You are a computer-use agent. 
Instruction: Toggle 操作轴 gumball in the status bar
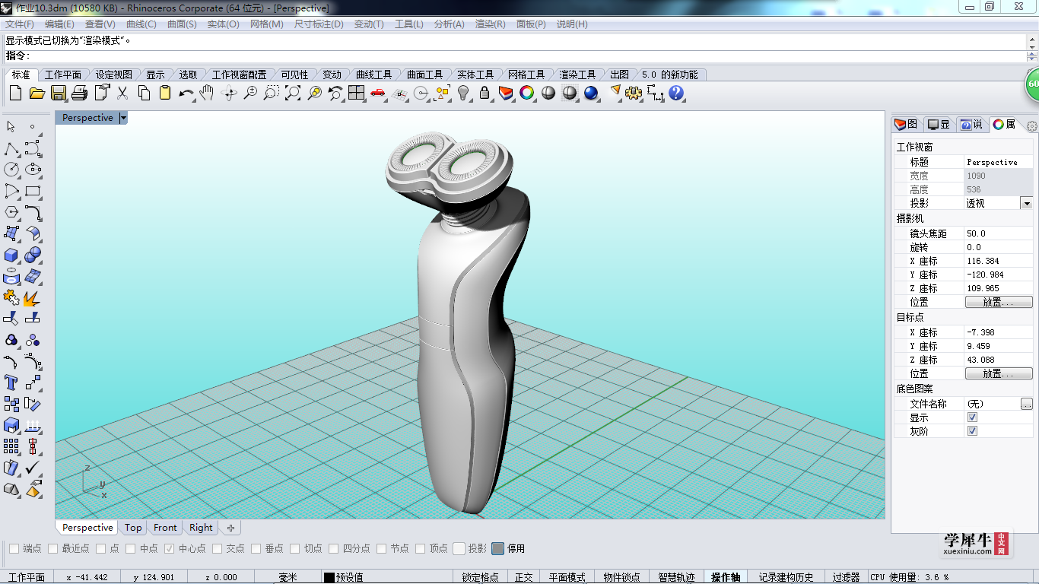click(x=726, y=577)
